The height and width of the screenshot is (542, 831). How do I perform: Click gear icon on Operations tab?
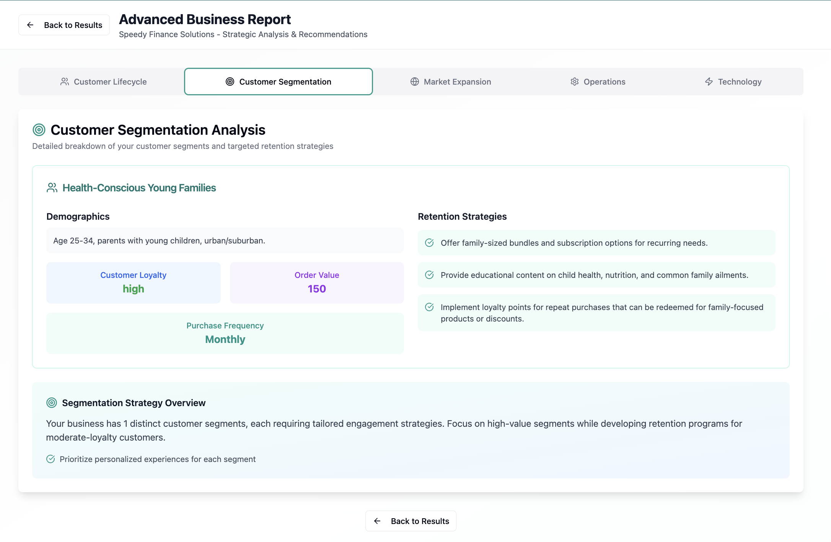tap(575, 82)
